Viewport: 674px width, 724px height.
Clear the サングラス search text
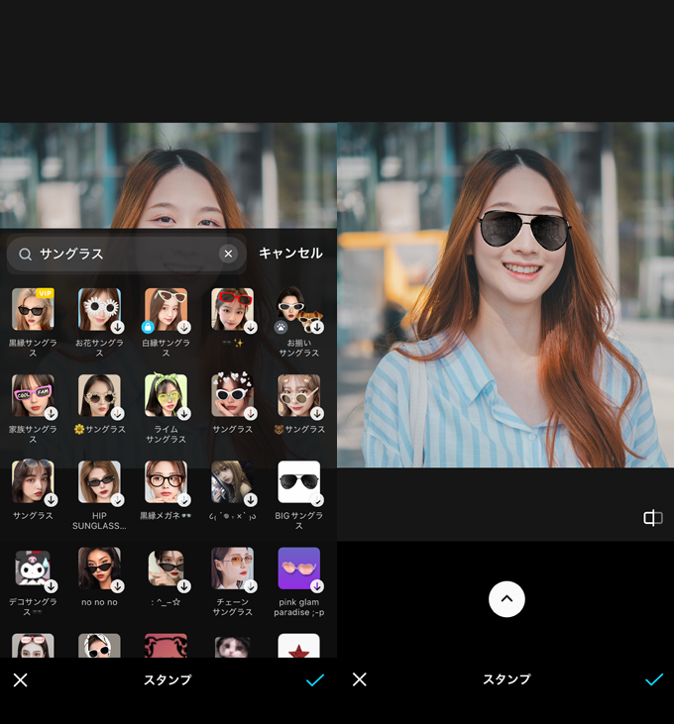tap(228, 254)
